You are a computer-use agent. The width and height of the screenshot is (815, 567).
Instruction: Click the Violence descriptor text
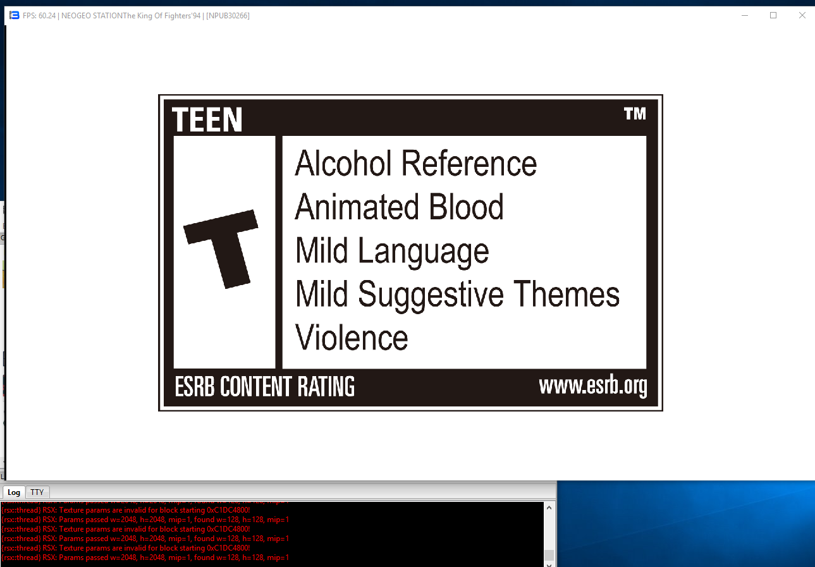[x=352, y=338]
